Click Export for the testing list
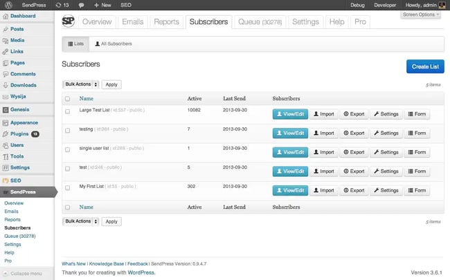450x280 pixels. pos(354,133)
